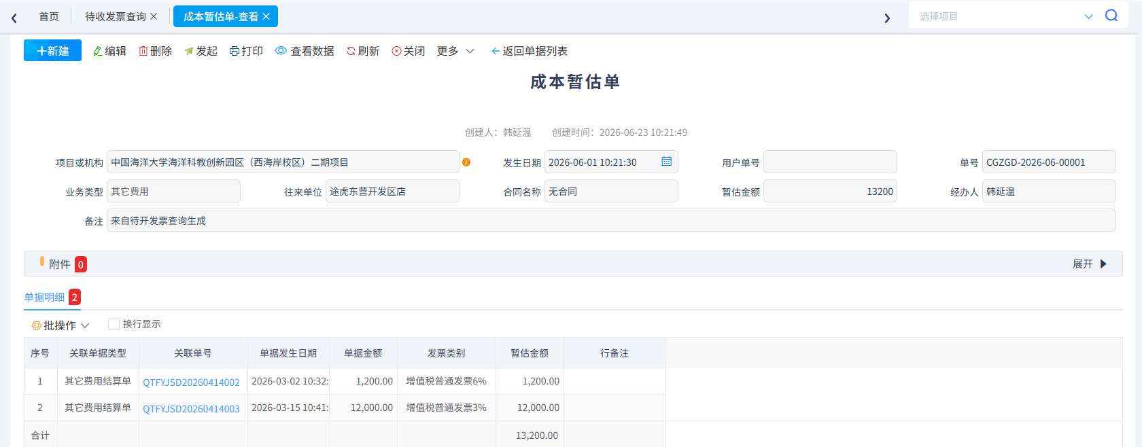Click the 打印 printer icon

click(x=235, y=51)
